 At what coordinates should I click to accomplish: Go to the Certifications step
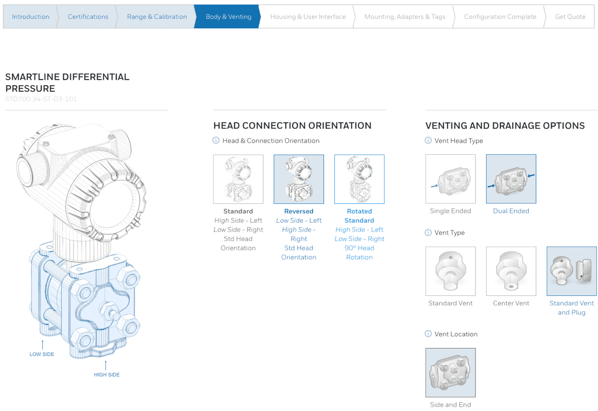pos(88,17)
